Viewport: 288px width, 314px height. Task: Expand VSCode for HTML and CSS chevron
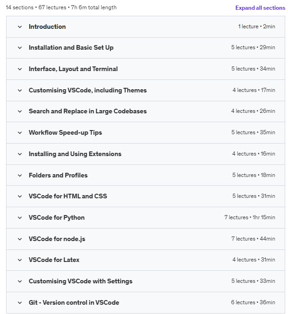(x=20, y=196)
